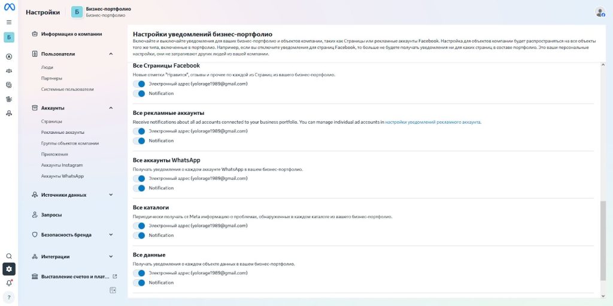Expand the Безопасность бренда chevron
This screenshot has height=306, width=613.
click(111, 235)
